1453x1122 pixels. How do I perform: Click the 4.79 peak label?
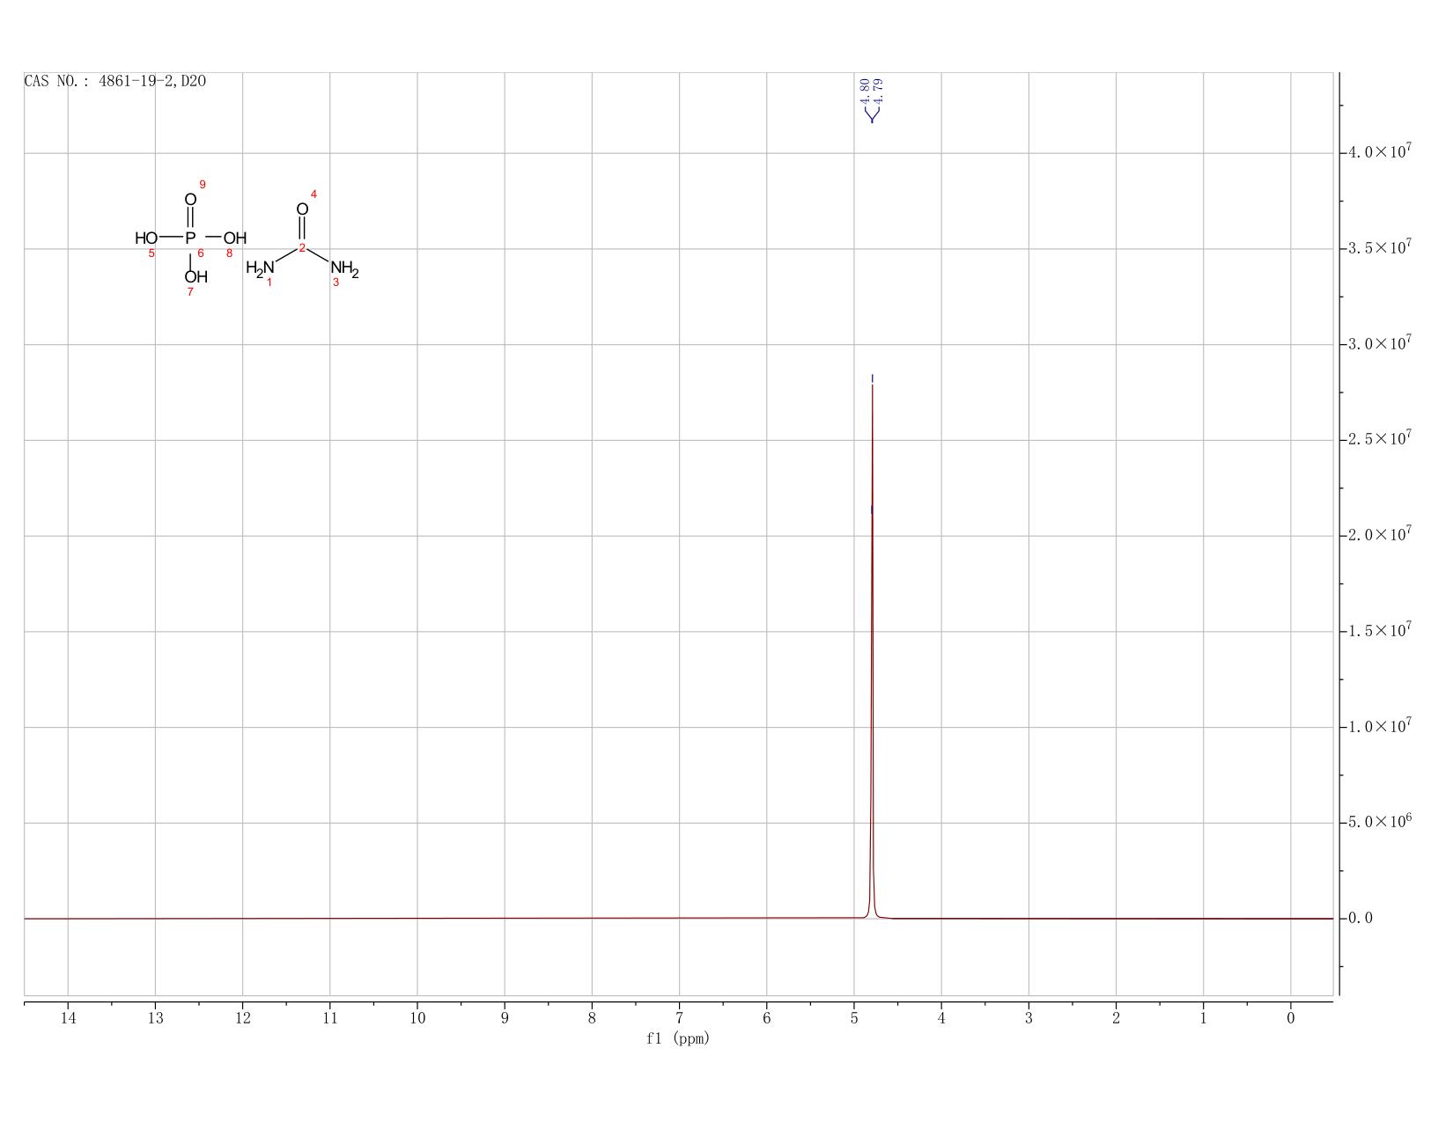pos(878,91)
